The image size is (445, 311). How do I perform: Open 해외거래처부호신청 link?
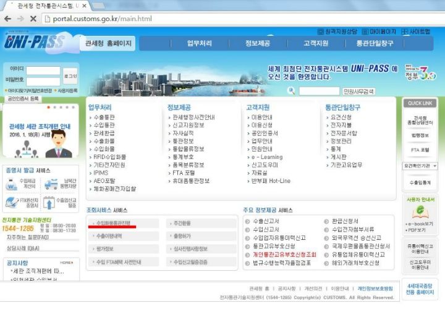[x=355, y=263]
